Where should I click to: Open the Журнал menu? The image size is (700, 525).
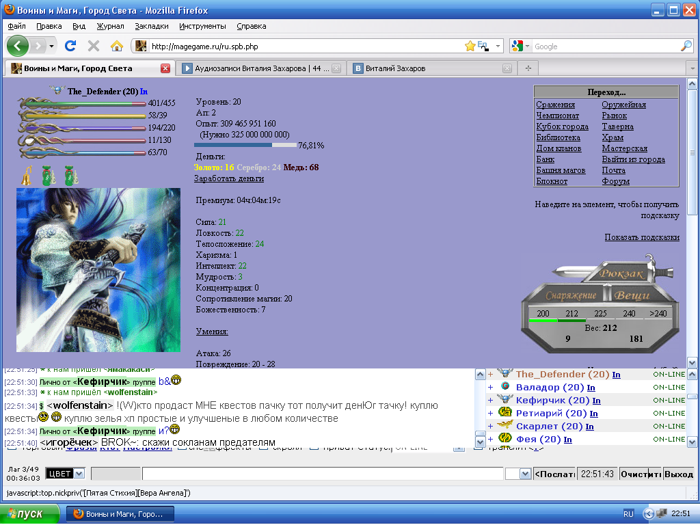110,26
